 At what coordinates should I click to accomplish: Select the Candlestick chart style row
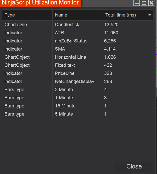67,25
